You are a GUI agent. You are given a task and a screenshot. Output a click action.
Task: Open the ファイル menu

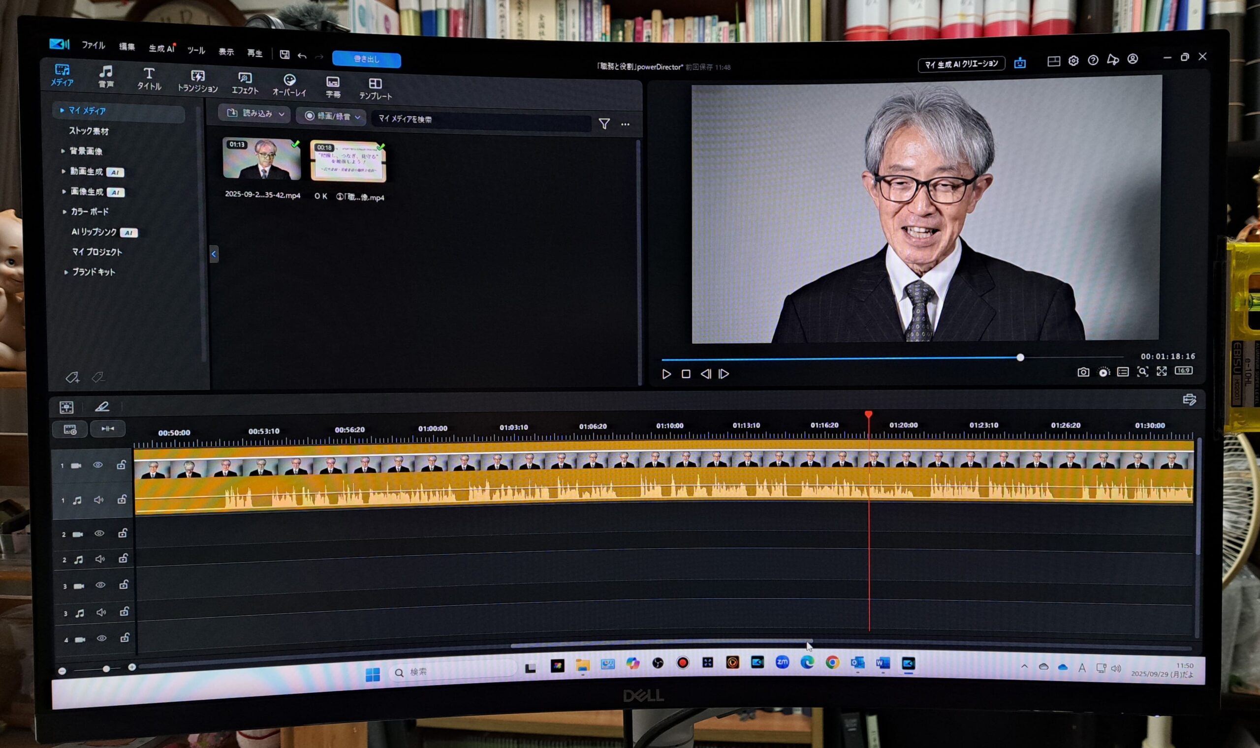[94, 45]
